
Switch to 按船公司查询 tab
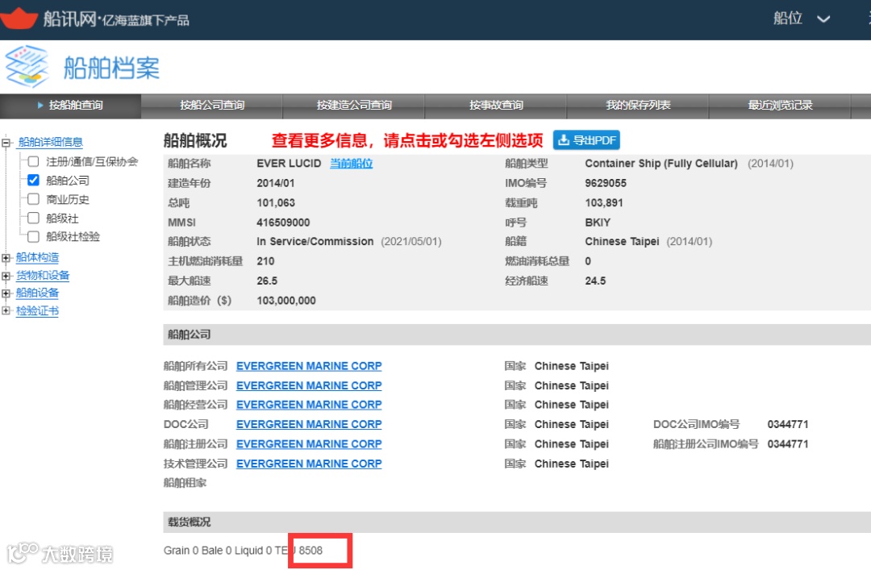tap(212, 106)
